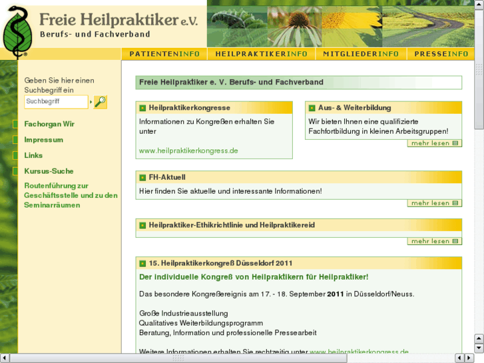Click 'Qualitatives Weiterbildungsprogramm' line
This screenshot has width=484, height=363.
[x=201, y=323]
